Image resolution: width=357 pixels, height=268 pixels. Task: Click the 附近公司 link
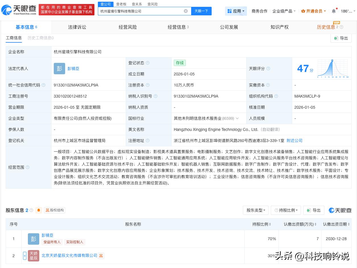[x=294, y=141]
